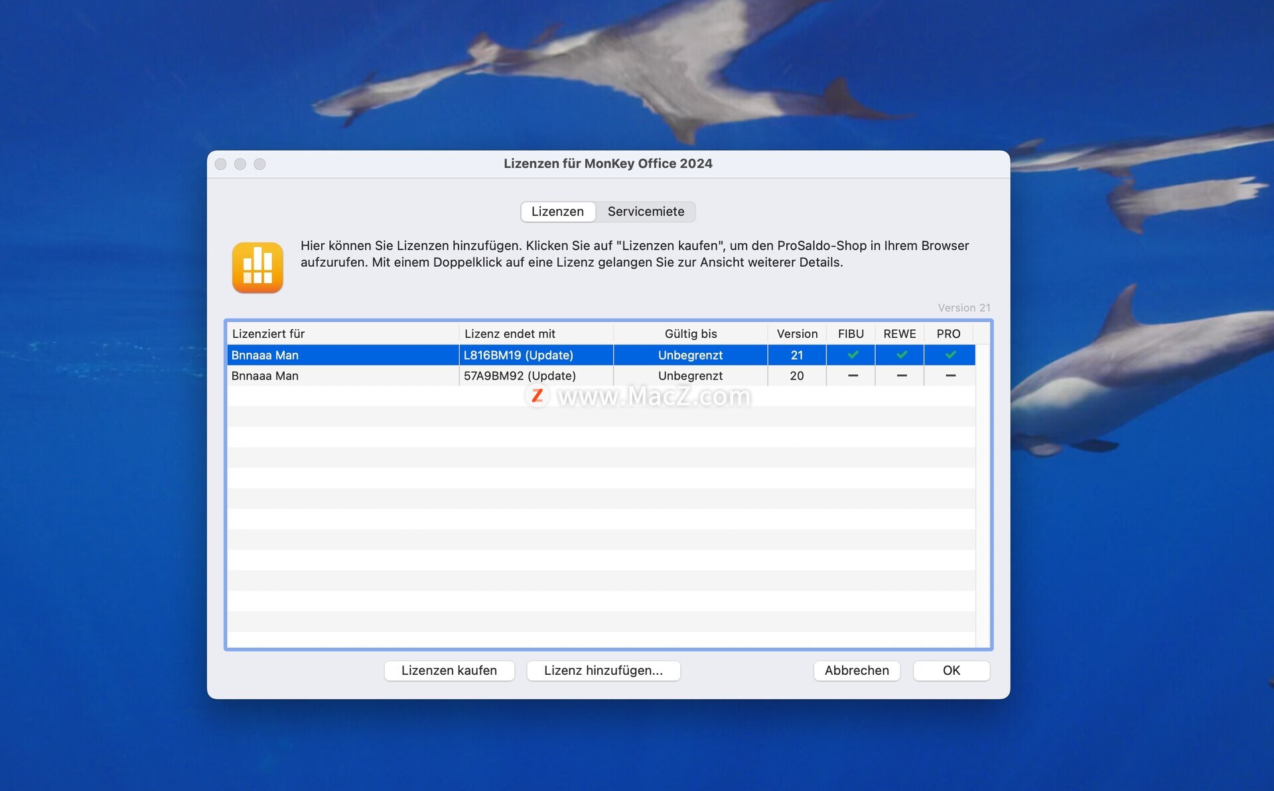Confirm with the OK button

click(x=952, y=670)
